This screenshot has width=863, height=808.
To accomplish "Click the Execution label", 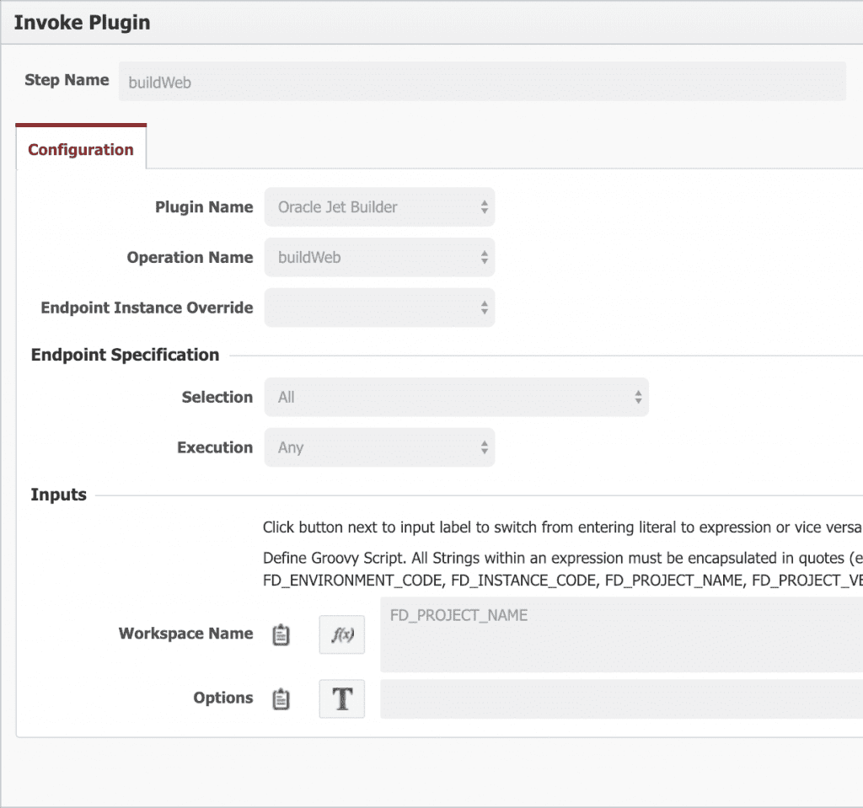I will [x=215, y=447].
